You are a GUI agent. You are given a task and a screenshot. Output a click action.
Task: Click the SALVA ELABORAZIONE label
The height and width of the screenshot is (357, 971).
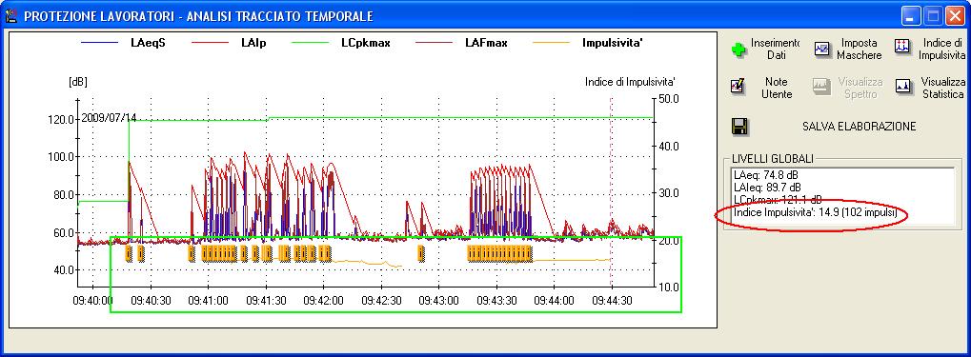pyautogui.click(x=859, y=127)
